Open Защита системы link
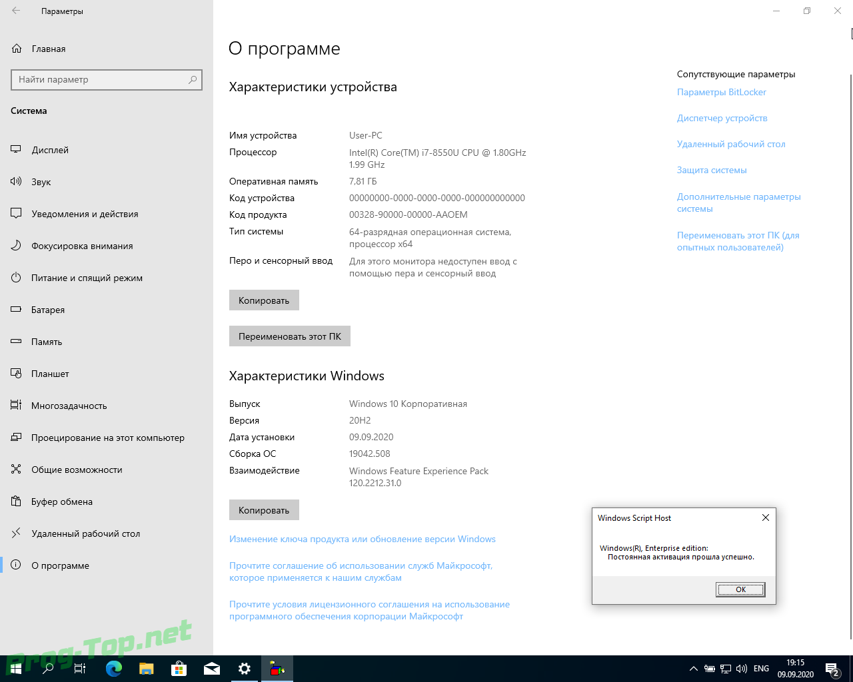This screenshot has width=853, height=682. [712, 170]
